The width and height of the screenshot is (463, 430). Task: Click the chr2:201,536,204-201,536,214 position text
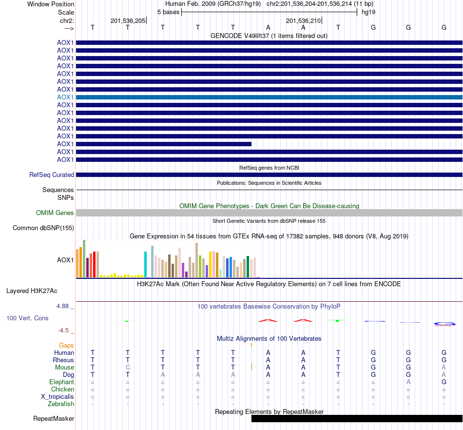(x=320, y=4)
